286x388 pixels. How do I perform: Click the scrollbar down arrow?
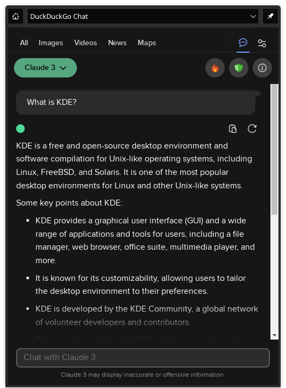[274, 335]
